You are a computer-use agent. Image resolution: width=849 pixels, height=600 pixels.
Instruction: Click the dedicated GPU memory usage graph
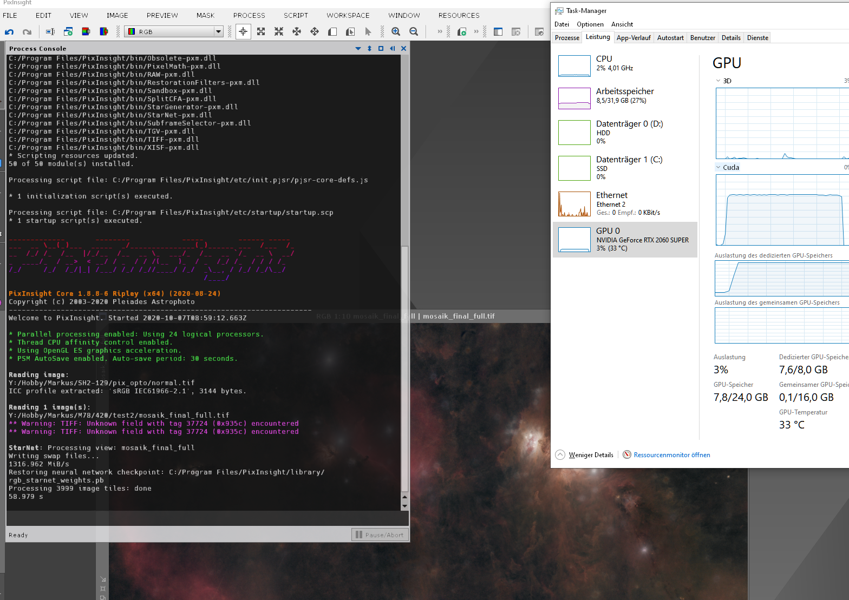782,278
